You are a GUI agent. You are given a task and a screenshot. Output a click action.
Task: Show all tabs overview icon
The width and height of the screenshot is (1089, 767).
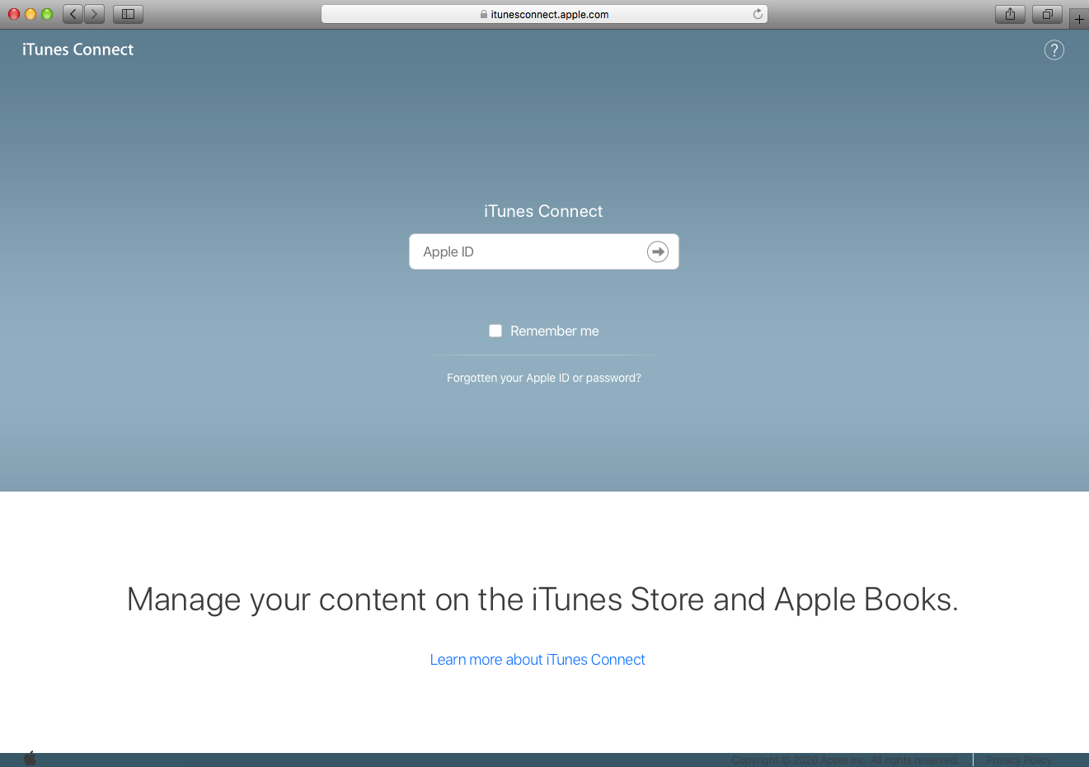click(x=1047, y=14)
